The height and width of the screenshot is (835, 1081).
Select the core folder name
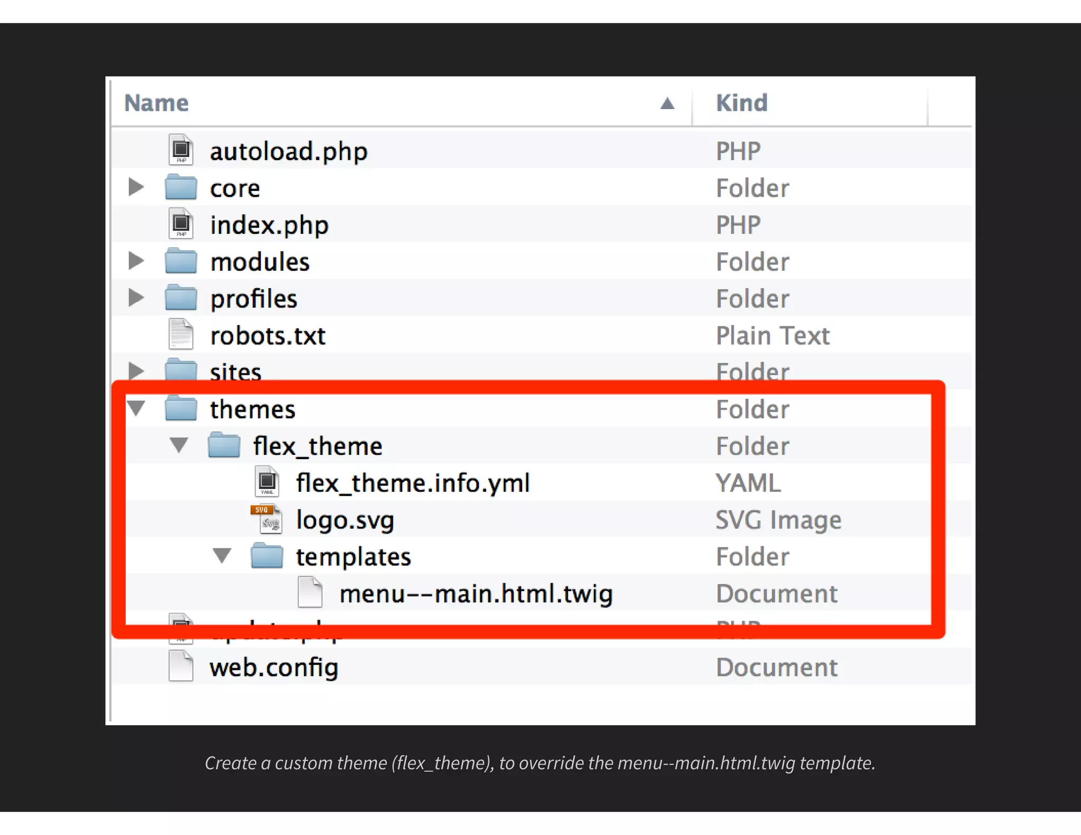(235, 188)
